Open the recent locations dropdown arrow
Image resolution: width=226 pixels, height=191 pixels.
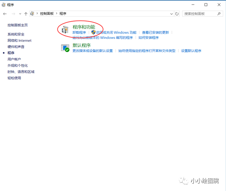[x=20, y=14]
